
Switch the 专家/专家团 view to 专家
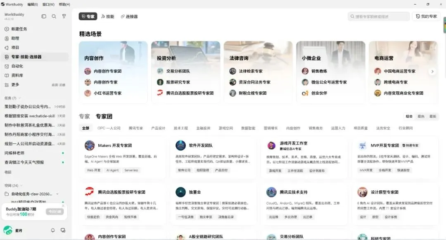84,116
